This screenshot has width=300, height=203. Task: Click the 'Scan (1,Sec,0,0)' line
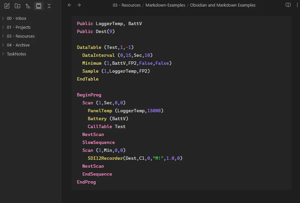click(x=104, y=103)
